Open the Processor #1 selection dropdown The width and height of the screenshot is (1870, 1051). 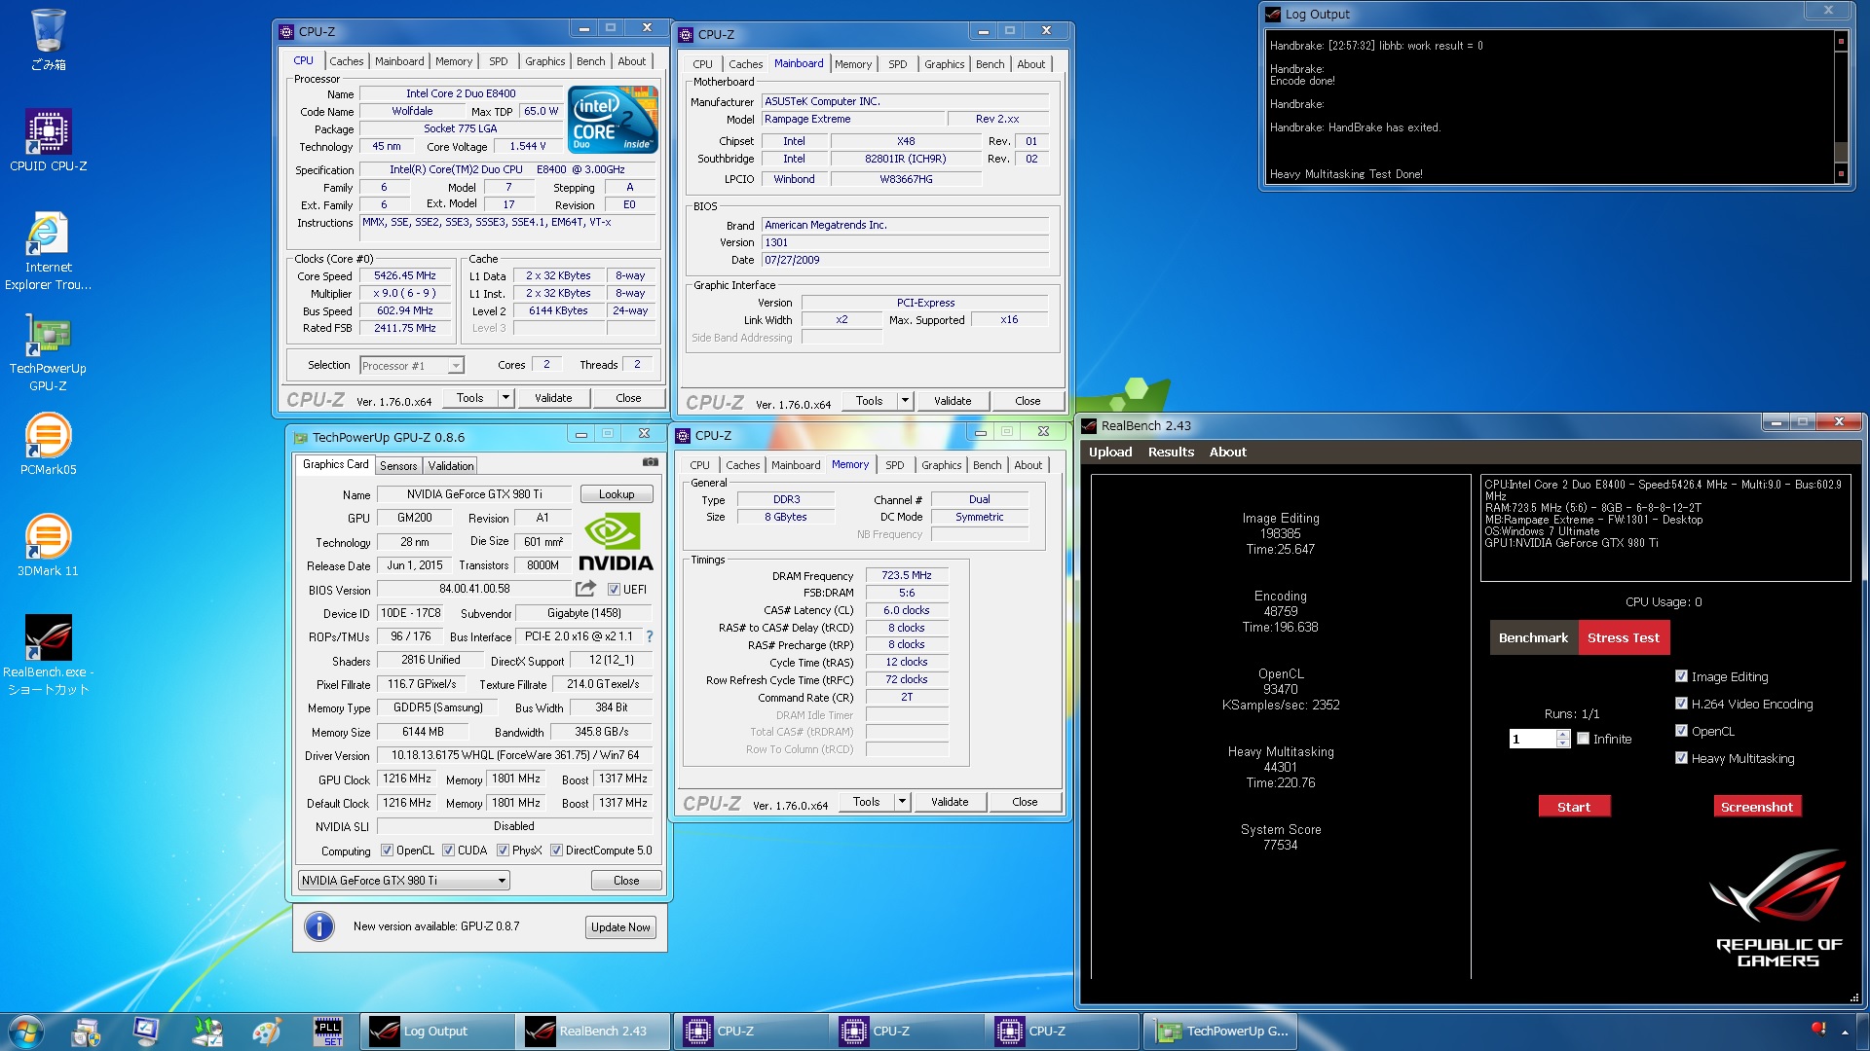point(411,366)
